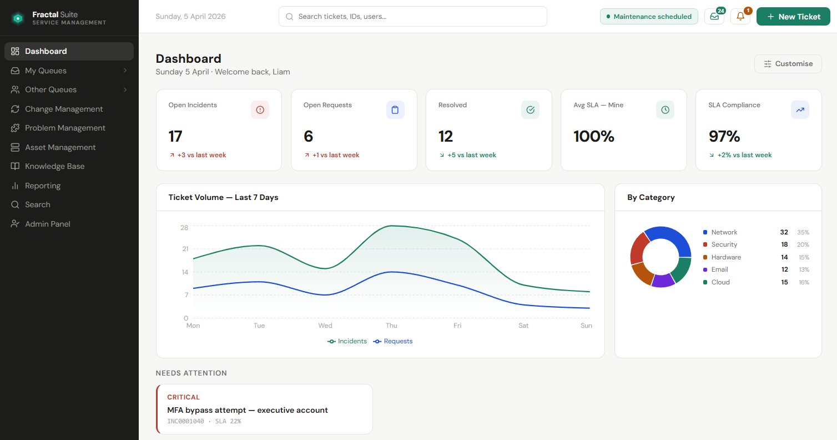Image resolution: width=837 pixels, height=440 pixels.
Task: Click the "+3 vs last week" text
Action: coord(201,155)
